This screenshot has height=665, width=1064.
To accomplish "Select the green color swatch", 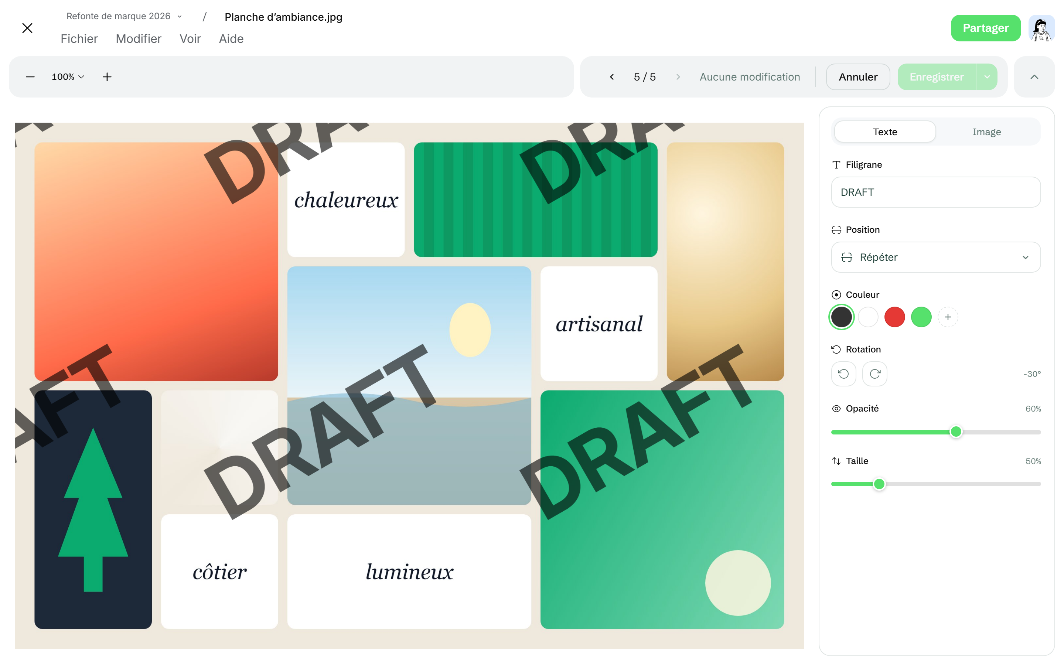I will 921,317.
